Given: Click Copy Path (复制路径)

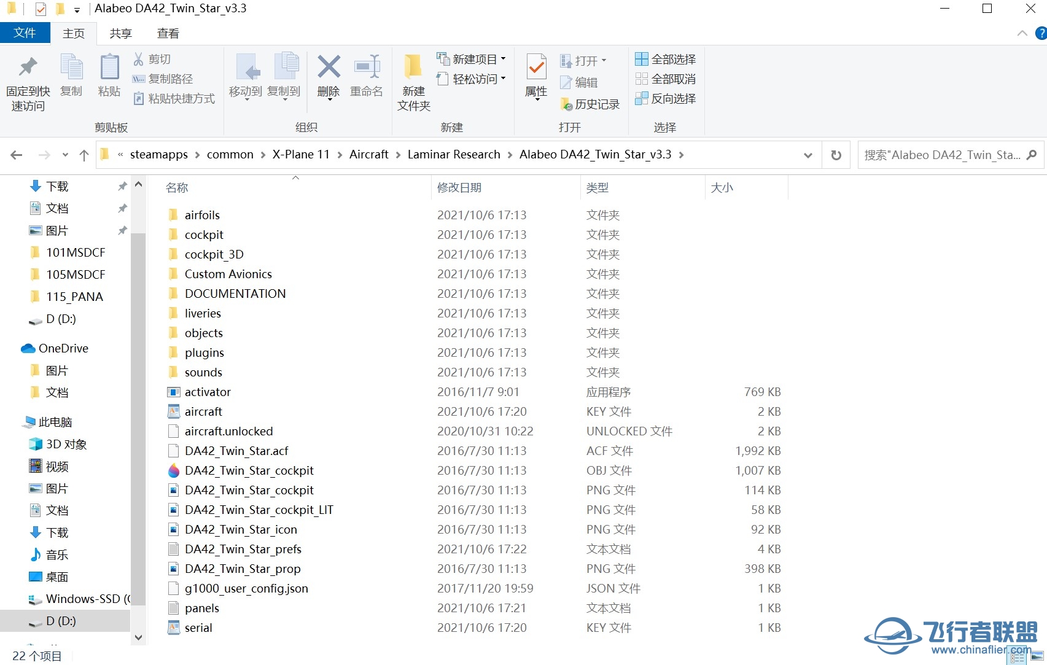Looking at the screenshot, I should 163,79.
